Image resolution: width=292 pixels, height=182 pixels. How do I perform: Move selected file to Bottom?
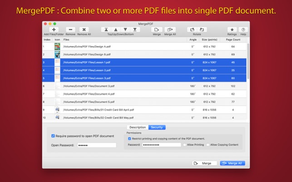[x=135, y=29]
